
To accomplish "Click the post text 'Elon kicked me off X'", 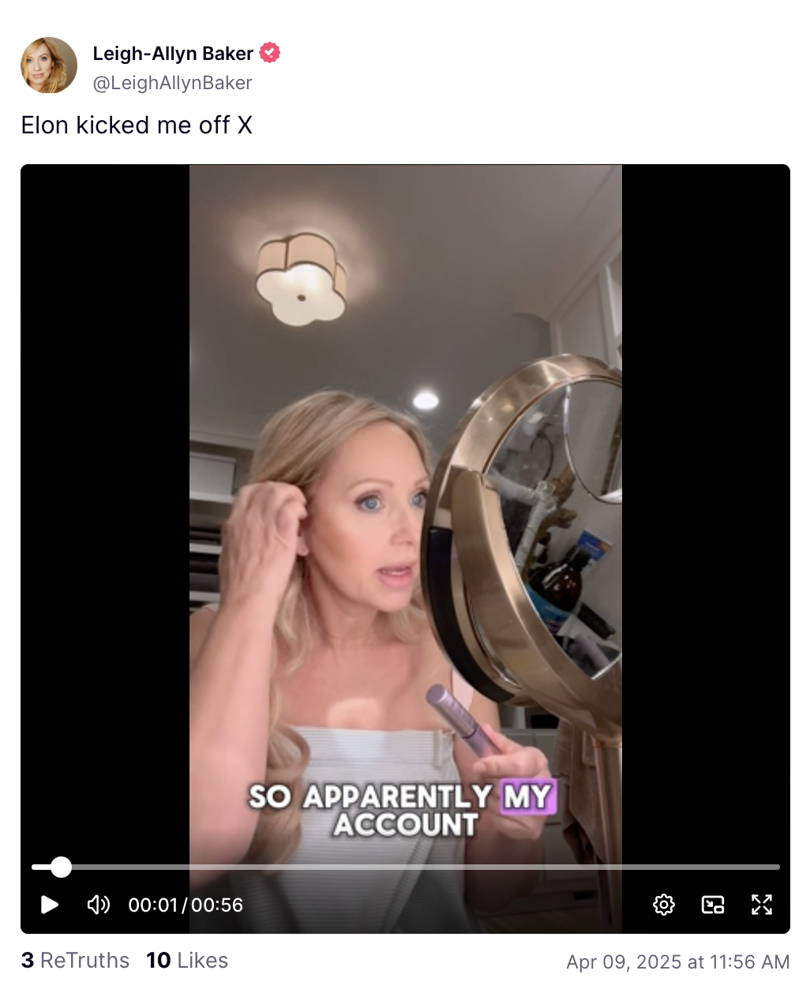I will pos(137,126).
